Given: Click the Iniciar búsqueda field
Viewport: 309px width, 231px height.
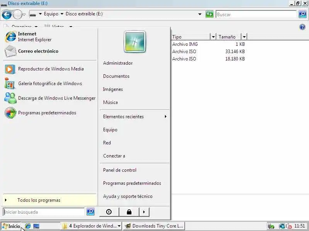Looking at the screenshot, I should [x=44, y=212].
